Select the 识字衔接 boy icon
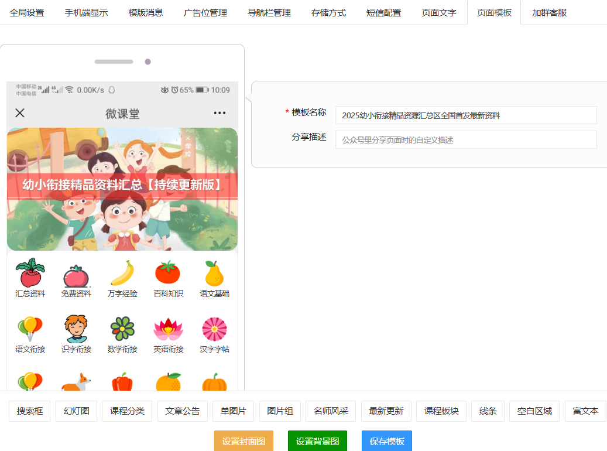Image resolution: width=607 pixels, height=451 pixels. click(76, 329)
